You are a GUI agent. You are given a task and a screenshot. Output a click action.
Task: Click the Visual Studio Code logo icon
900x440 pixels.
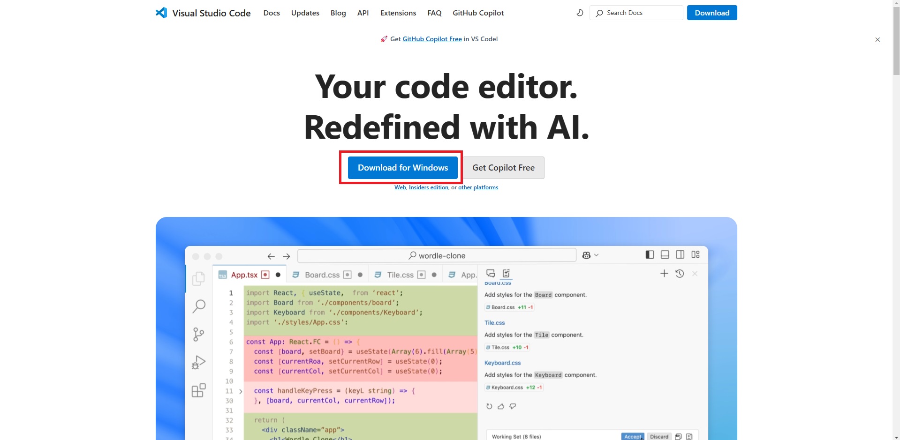coord(161,13)
